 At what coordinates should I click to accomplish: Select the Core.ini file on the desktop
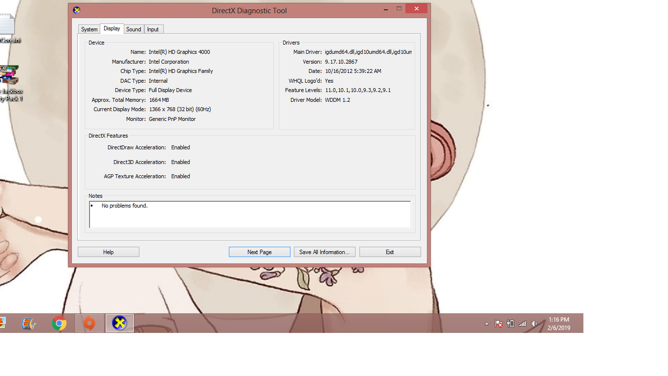click(x=8, y=28)
